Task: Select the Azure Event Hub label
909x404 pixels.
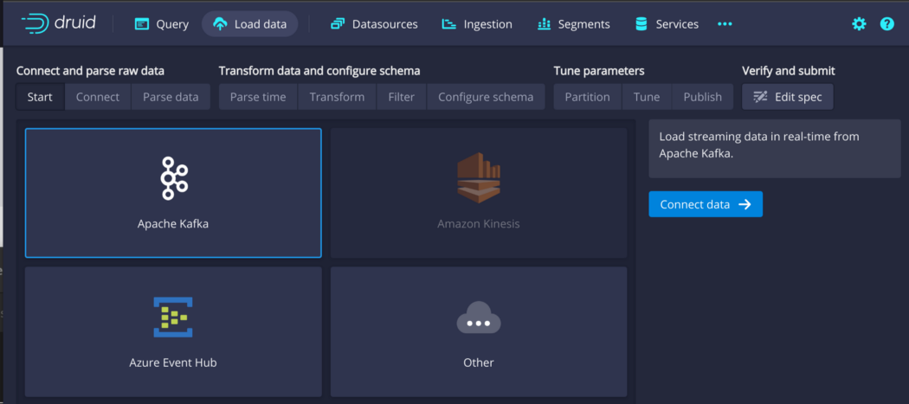Action: [x=173, y=362]
